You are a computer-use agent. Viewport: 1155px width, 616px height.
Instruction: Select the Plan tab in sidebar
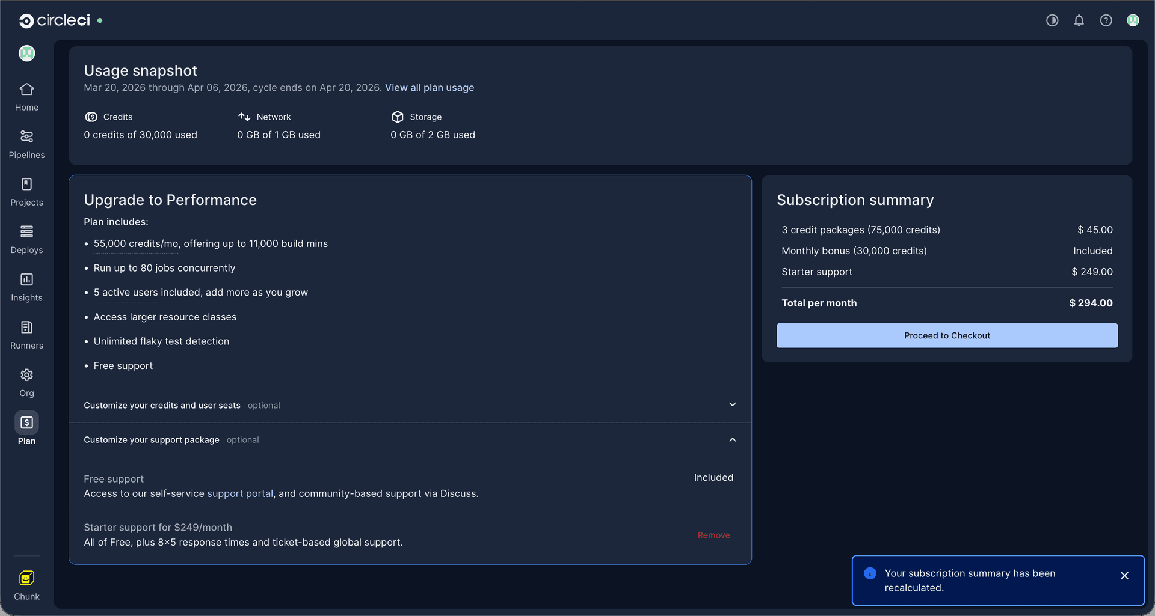tap(26, 428)
